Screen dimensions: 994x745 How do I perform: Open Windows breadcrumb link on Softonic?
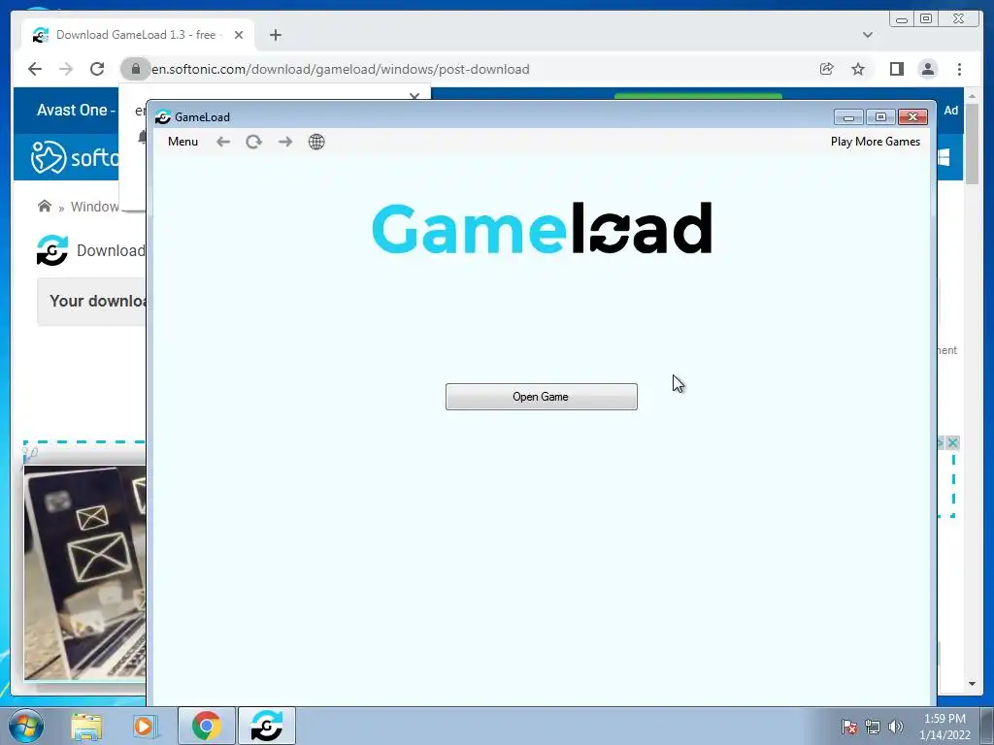[94, 207]
